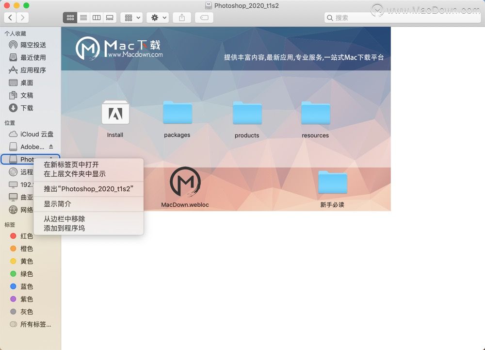
Task: Open 网络 in sidebar
Action: coord(21,210)
